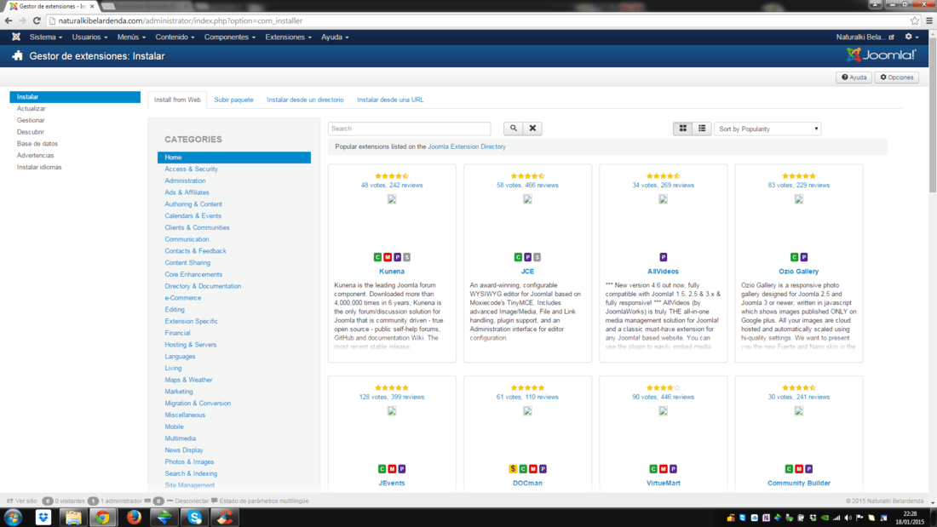Click the yellow $ badge on DOCman card
This screenshot has height=527, width=937.
pos(513,469)
